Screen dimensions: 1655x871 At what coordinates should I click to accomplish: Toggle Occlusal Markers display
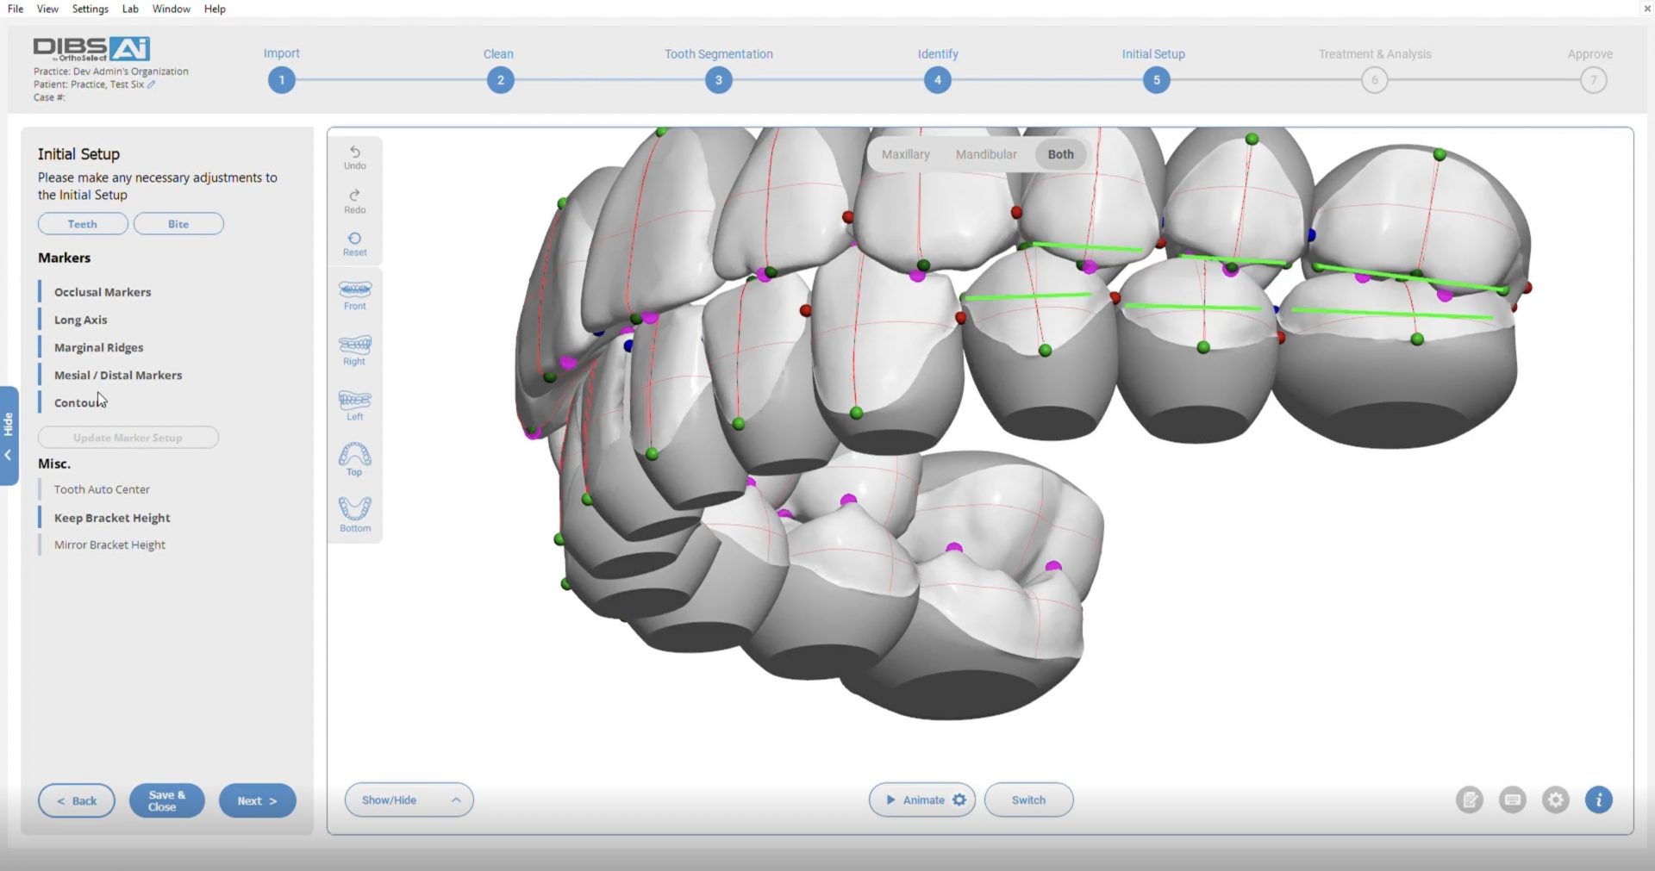pyautogui.click(x=103, y=292)
